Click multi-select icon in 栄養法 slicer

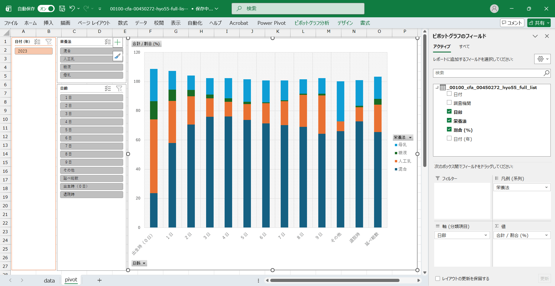108,42
